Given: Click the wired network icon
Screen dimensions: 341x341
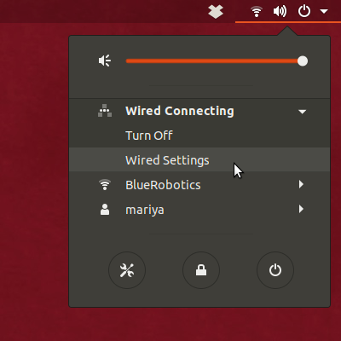Looking at the screenshot, I should [x=105, y=111].
